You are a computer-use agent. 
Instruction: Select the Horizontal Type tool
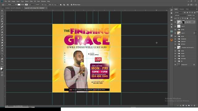2,51
